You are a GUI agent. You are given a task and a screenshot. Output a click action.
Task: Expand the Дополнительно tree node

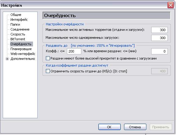click(7, 59)
